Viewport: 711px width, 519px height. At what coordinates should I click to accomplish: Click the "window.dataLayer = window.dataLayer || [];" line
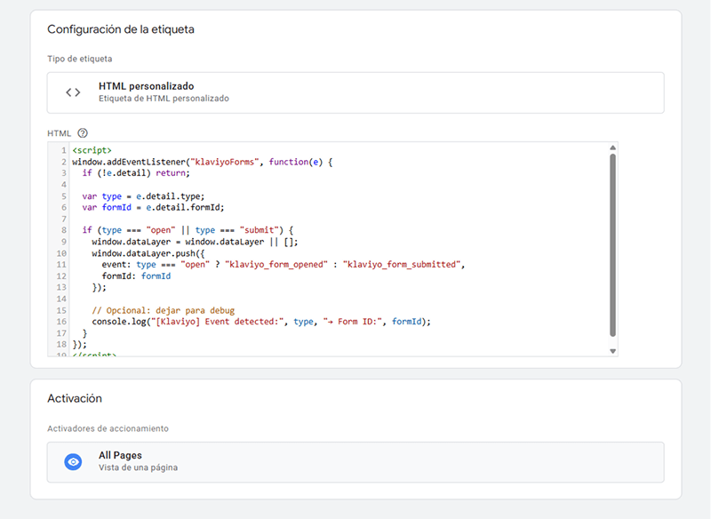click(x=195, y=242)
